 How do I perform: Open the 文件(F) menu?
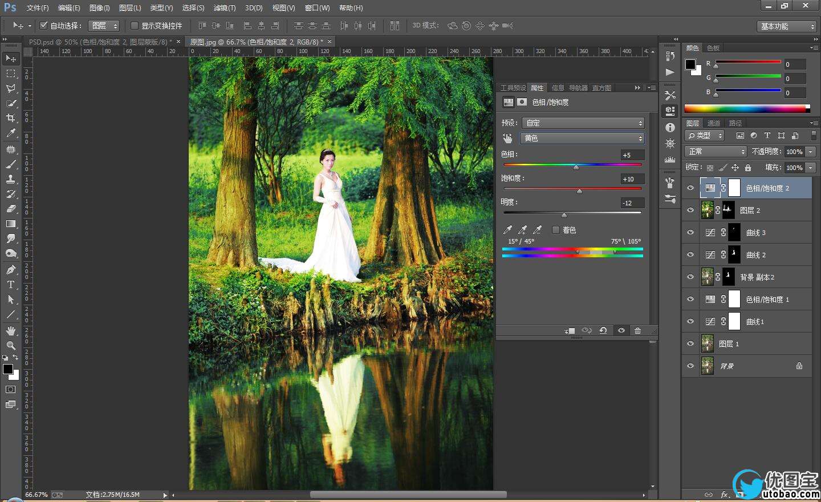38,8
